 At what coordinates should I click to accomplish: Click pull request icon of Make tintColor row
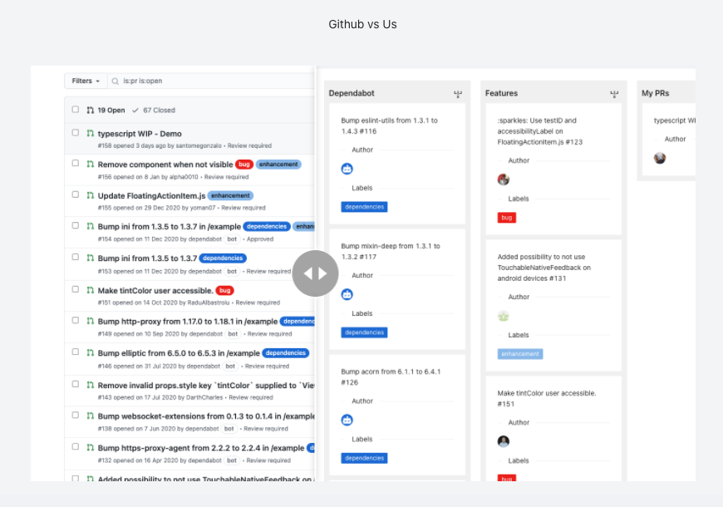(x=90, y=290)
